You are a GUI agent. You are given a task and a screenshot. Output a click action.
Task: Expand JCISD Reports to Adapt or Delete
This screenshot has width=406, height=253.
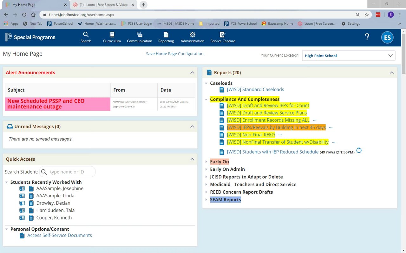click(206, 177)
